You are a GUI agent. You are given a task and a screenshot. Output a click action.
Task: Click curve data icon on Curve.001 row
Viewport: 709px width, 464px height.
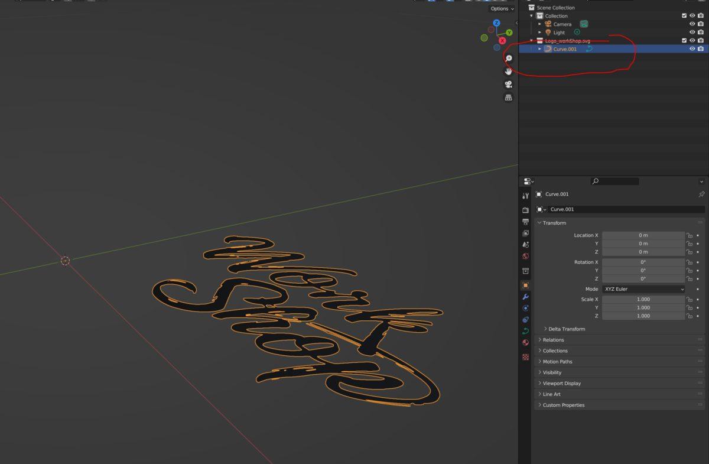[589, 49]
